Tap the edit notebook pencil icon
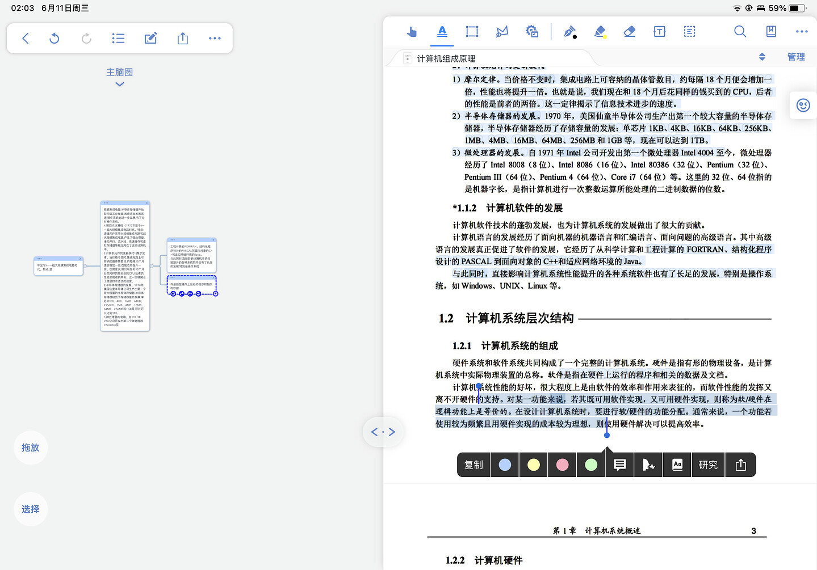This screenshot has height=570, width=817. click(x=150, y=38)
